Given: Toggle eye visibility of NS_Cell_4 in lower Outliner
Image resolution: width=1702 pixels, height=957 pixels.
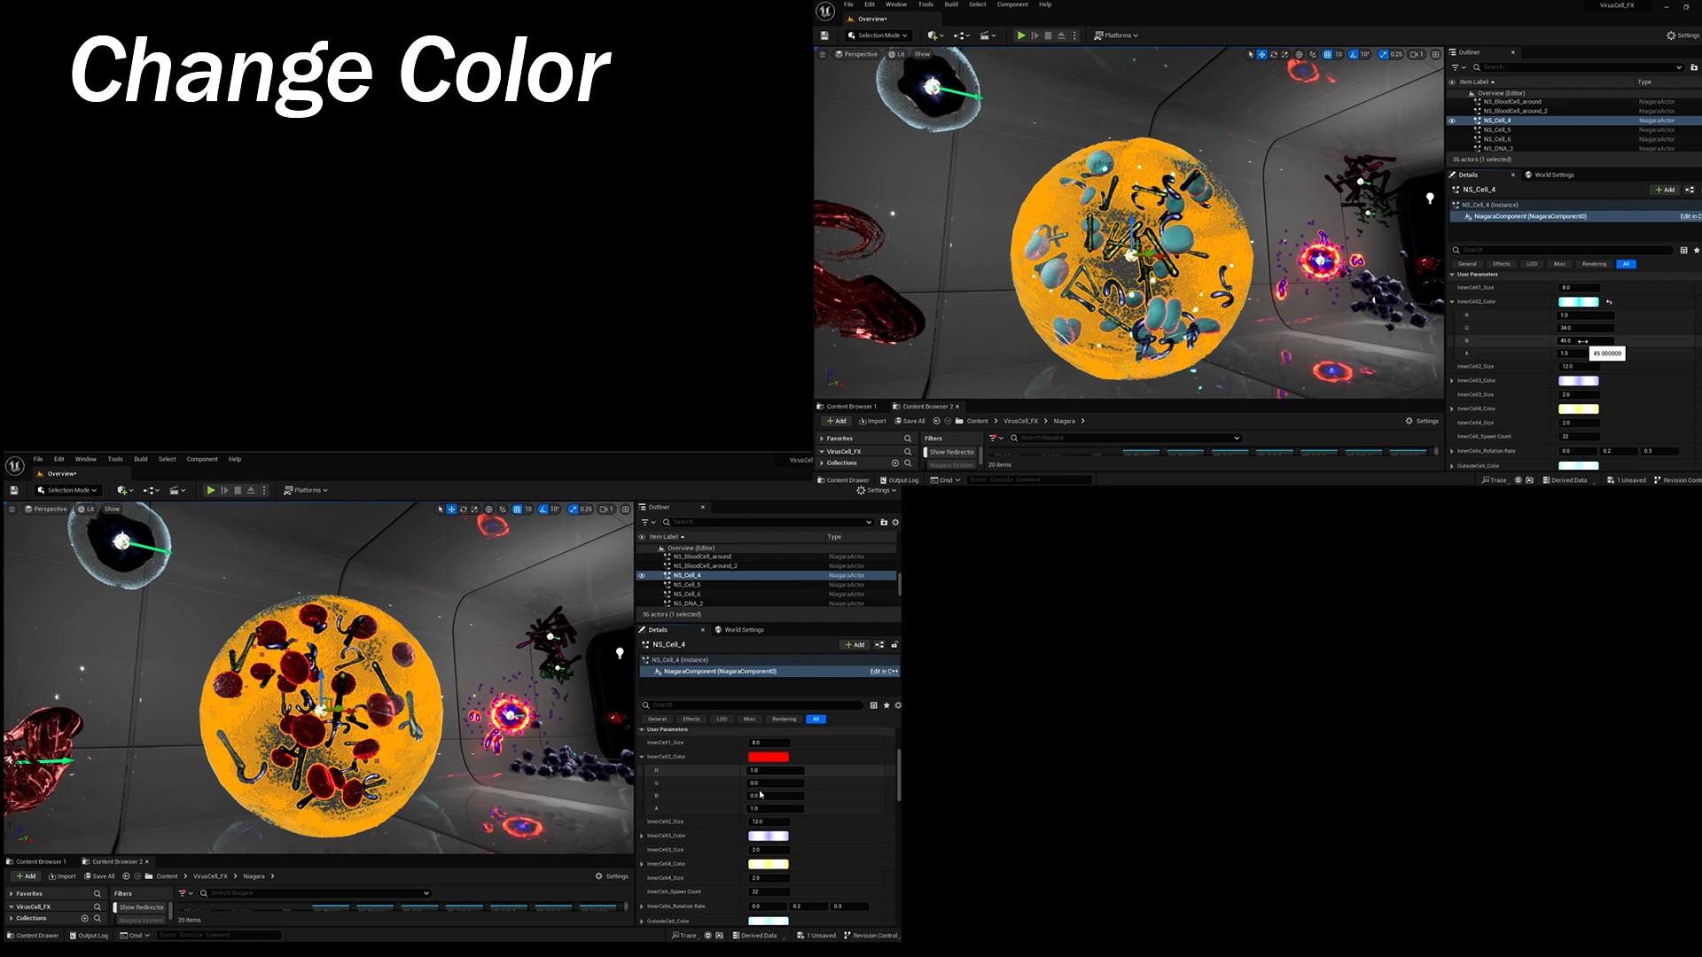Looking at the screenshot, I should [x=642, y=576].
